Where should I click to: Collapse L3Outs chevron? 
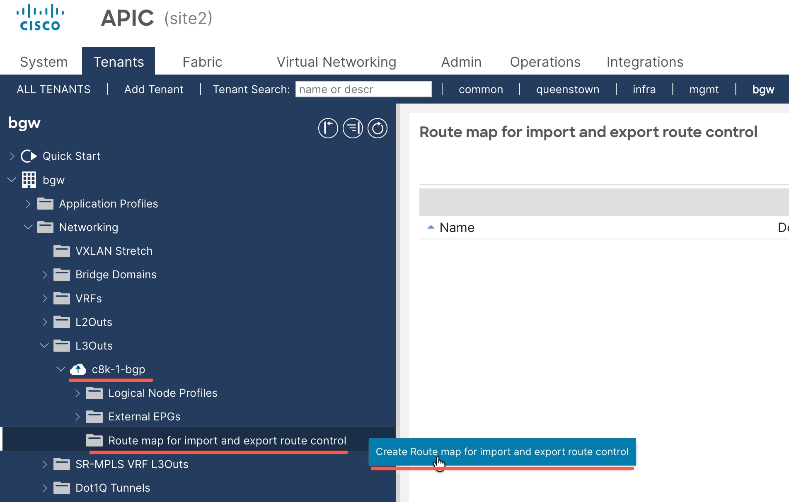[44, 345]
